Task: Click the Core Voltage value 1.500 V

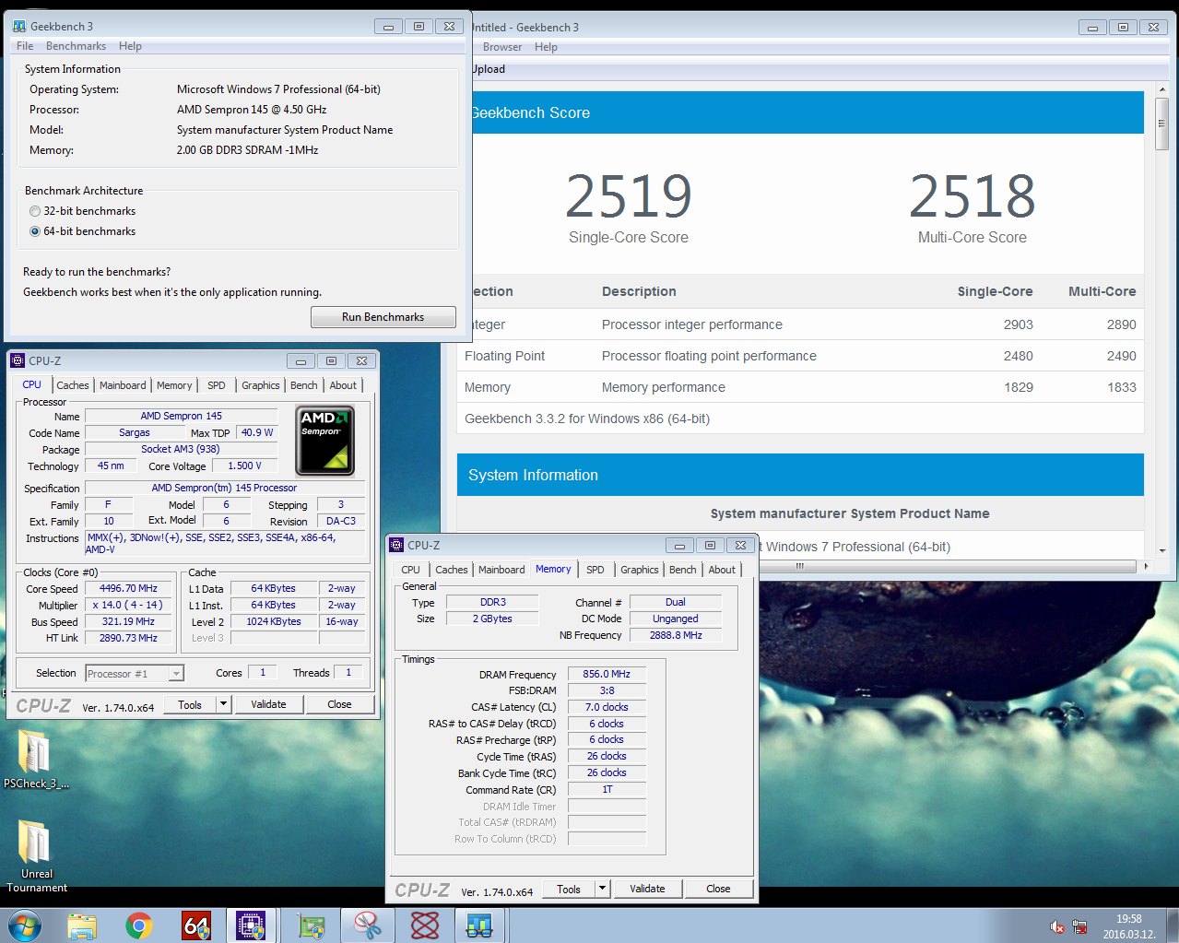Action: pos(244,466)
